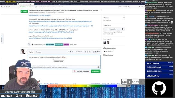Open the CheatSheetSeries GitHub link
The height and width of the screenshot is (98, 175).
(50, 38)
